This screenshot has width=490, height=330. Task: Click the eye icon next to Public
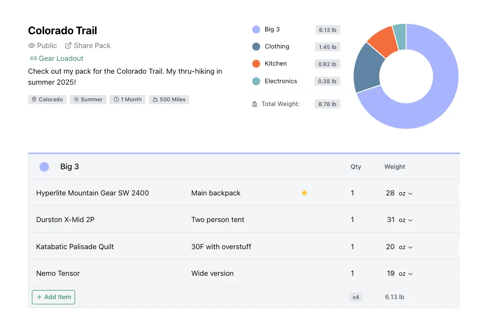pyautogui.click(x=32, y=46)
